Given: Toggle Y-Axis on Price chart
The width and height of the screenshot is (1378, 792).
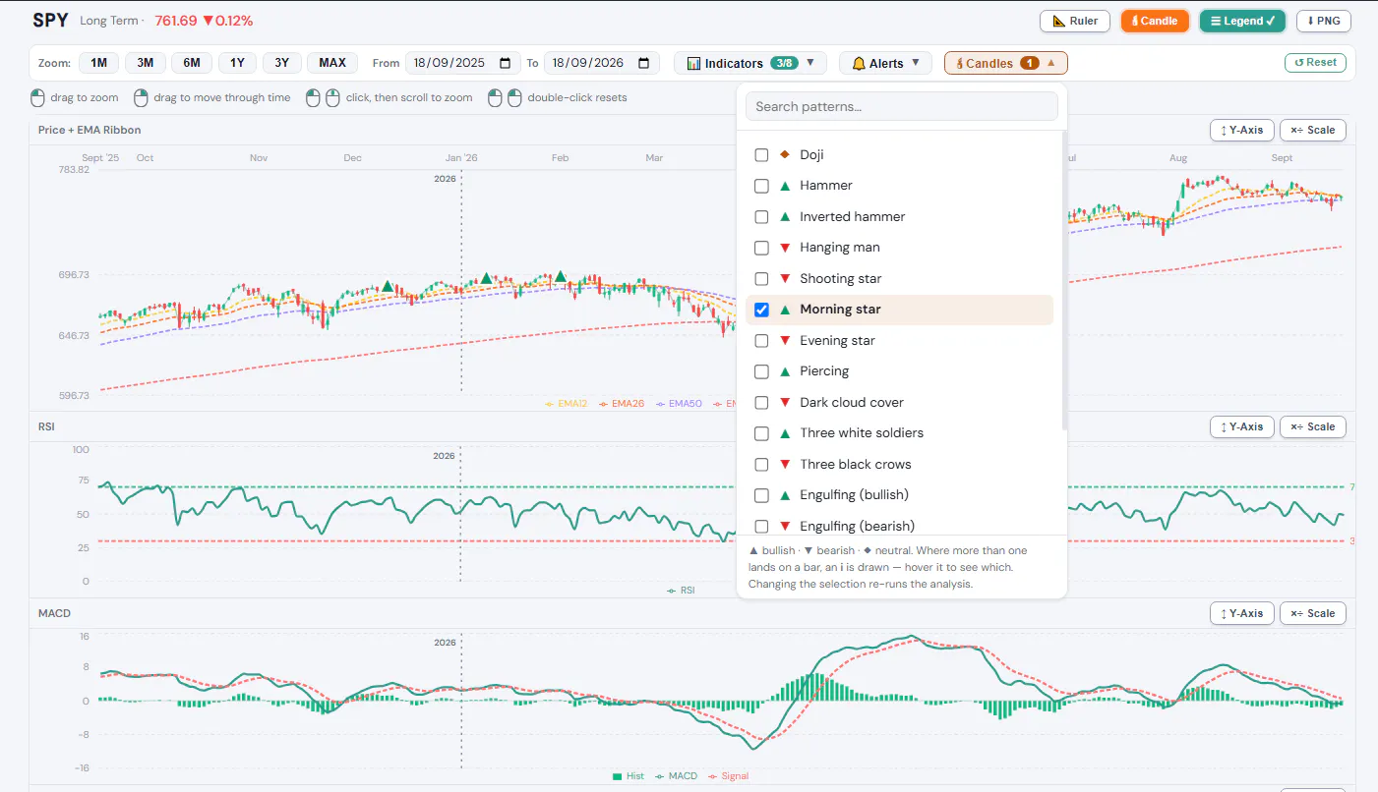Looking at the screenshot, I should pyautogui.click(x=1242, y=130).
